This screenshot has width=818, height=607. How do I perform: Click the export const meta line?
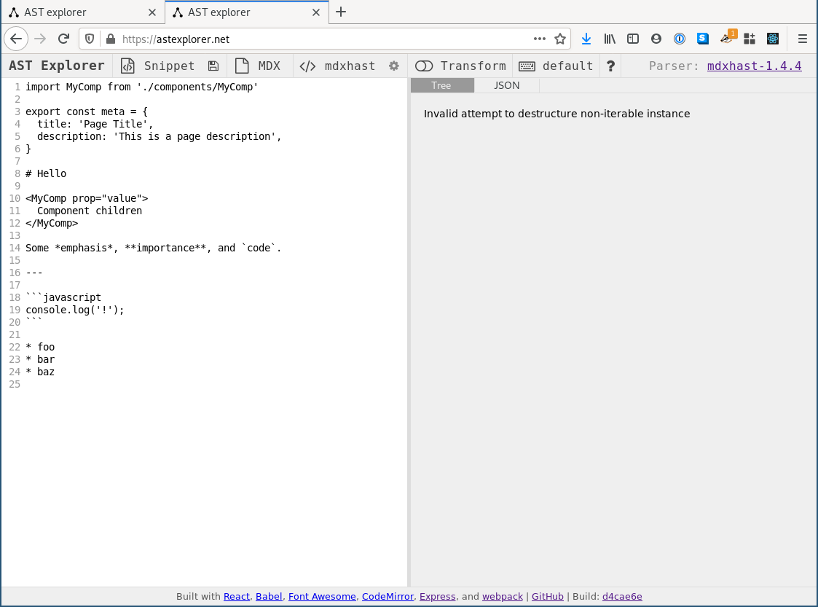87,111
